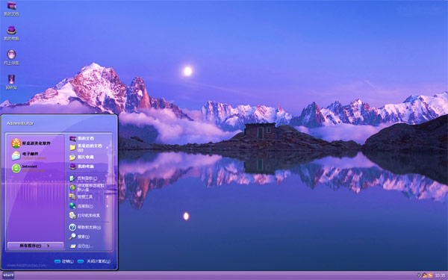The image size is (448, 280).
Task: Click the orange tray icon beside the clock
Action: tap(430, 276)
